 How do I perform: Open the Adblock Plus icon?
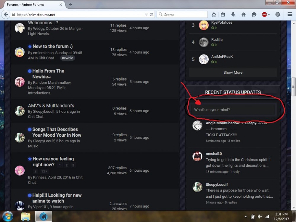264,15
